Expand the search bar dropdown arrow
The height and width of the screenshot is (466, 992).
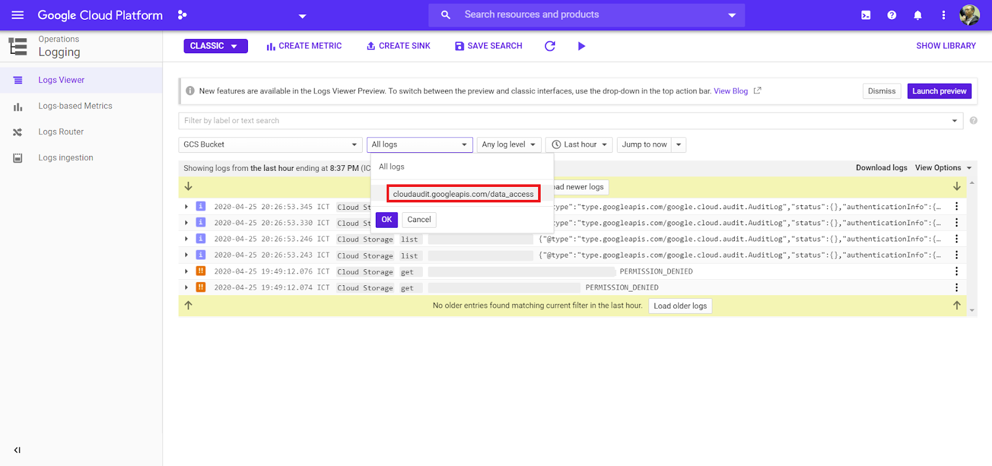[x=732, y=15]
